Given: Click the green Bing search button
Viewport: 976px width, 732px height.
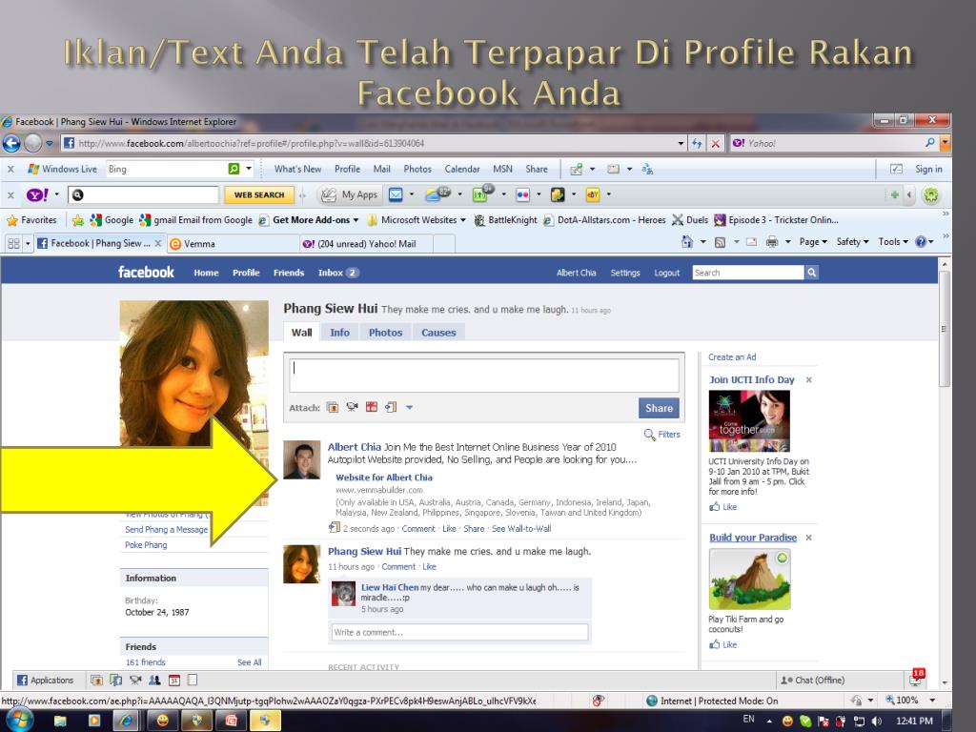Looking at the screenshot, I should [x=234, y=169].
